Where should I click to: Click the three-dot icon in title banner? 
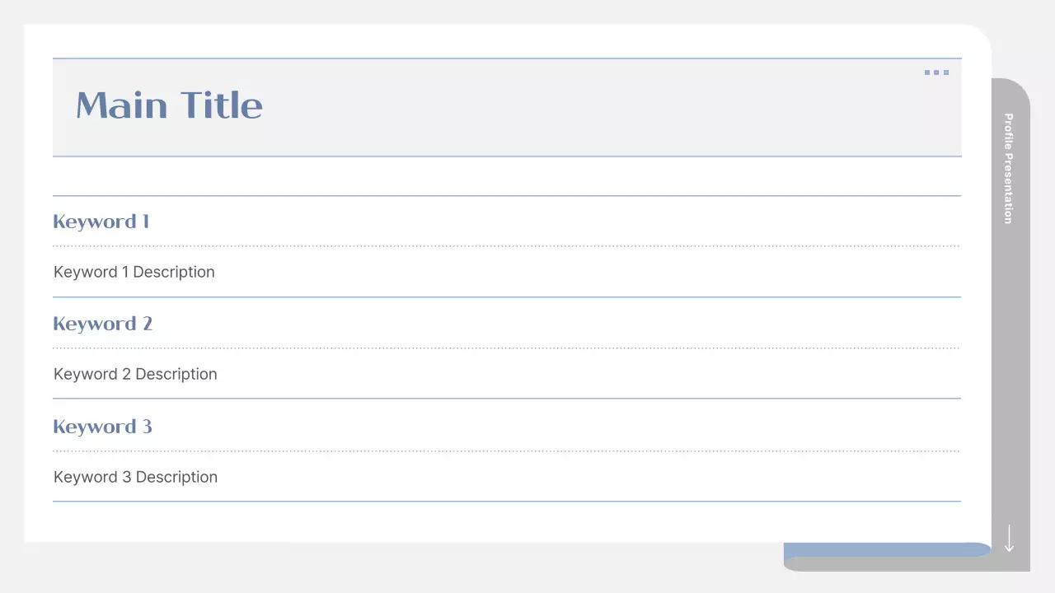(x=936, y=72)
